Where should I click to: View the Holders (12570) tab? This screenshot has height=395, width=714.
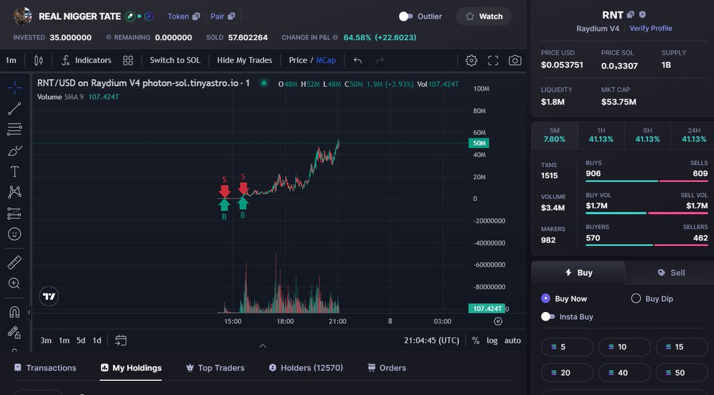pyautogui.click(x=306, y=368)
